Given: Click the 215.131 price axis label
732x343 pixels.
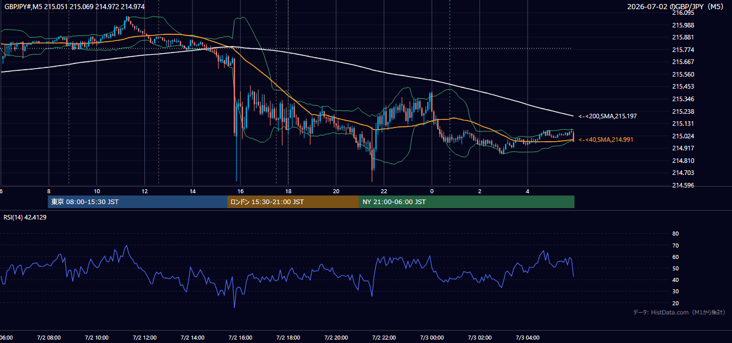Looking at the screenshot, I should (683, 123).
